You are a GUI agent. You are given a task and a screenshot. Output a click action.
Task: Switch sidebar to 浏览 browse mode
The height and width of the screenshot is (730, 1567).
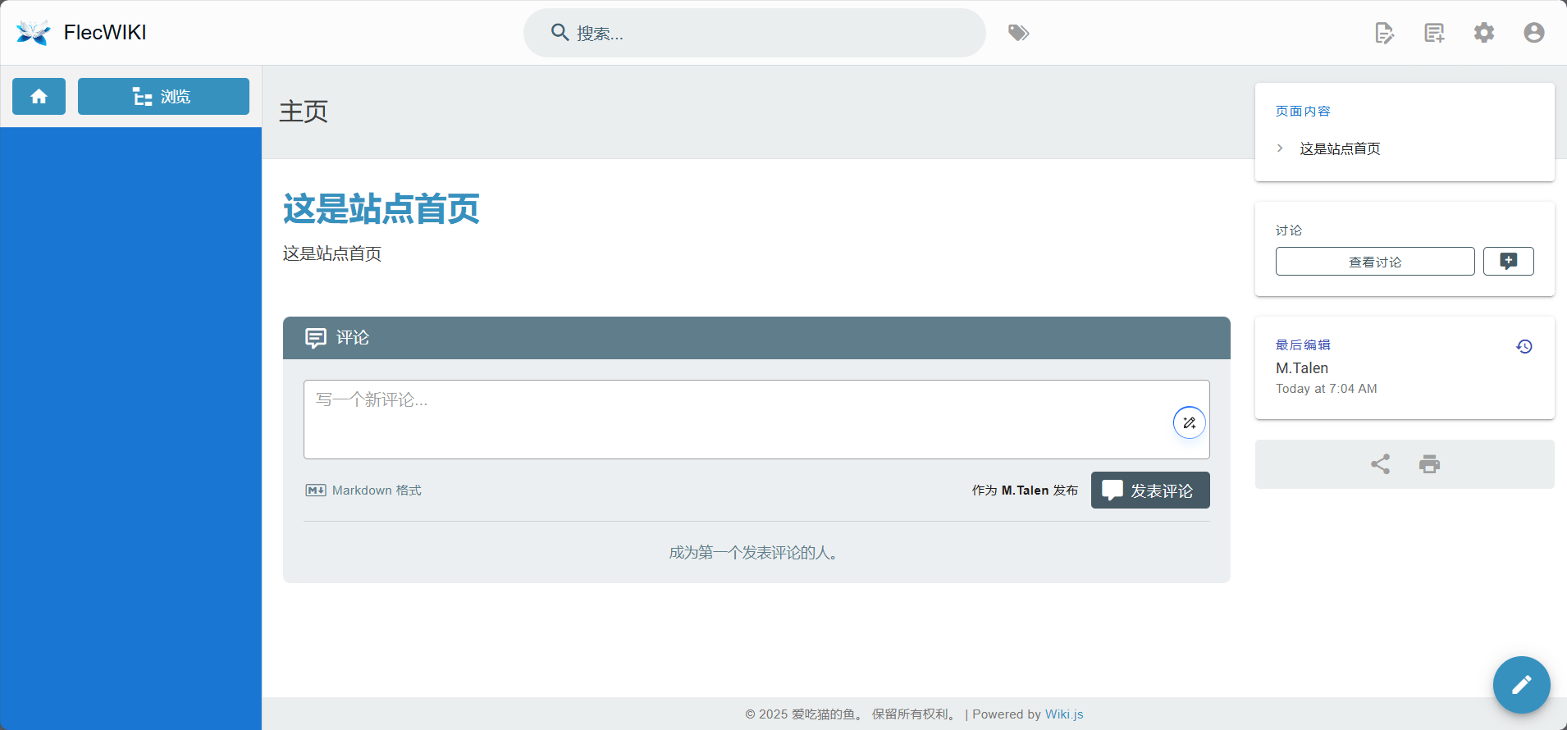click(163, 97)
